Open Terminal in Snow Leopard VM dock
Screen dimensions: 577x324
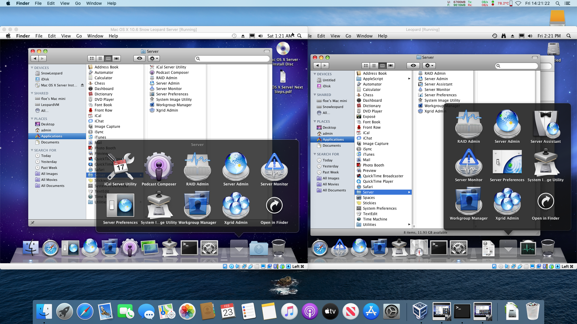tap(189, 248)
